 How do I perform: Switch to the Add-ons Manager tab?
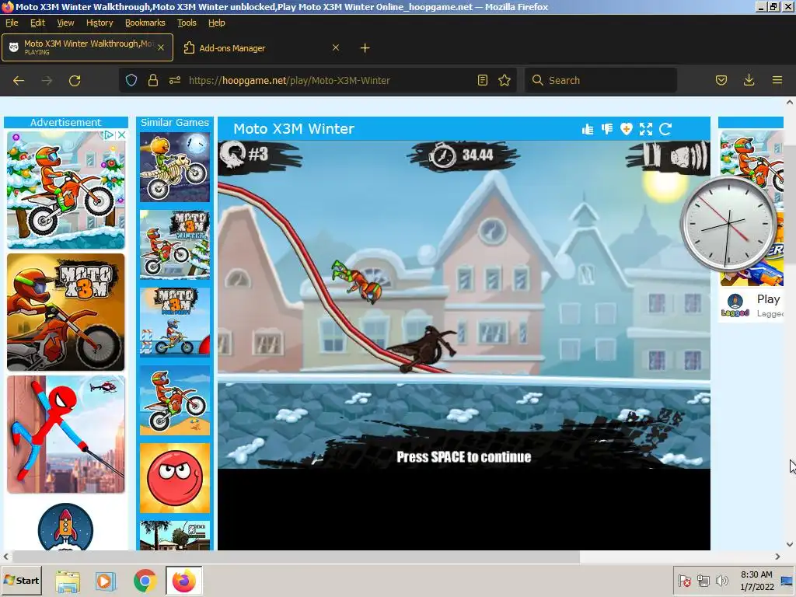point(261,47)
